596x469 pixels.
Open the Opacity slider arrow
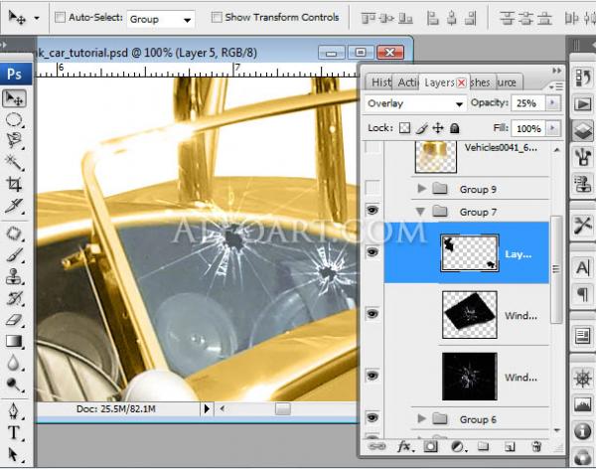point(552,103)
